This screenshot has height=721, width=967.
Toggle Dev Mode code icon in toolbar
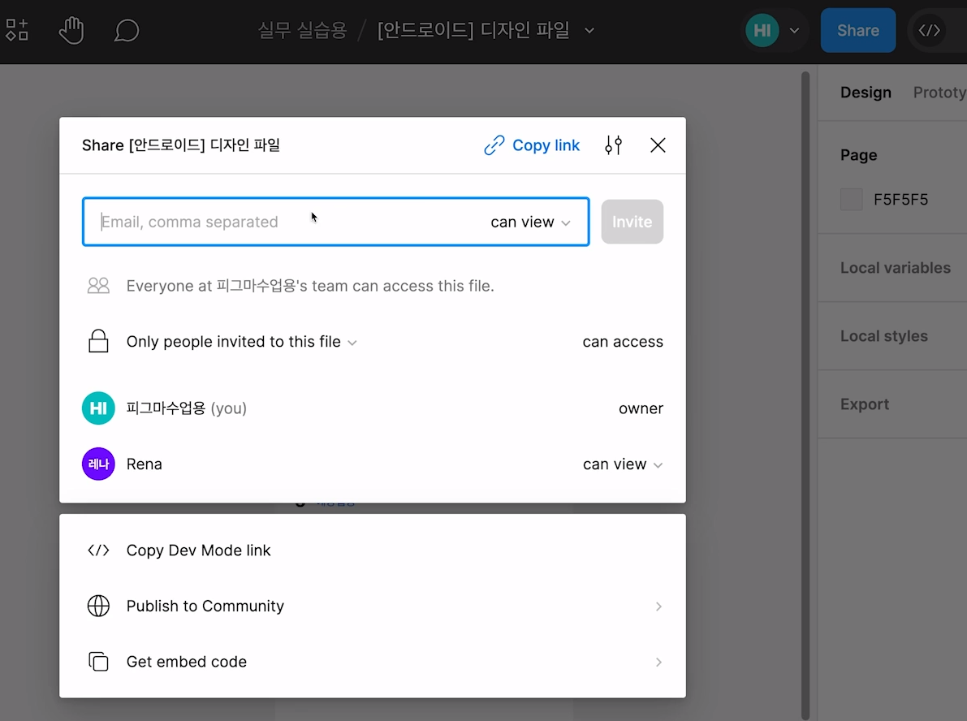[930, 30]
